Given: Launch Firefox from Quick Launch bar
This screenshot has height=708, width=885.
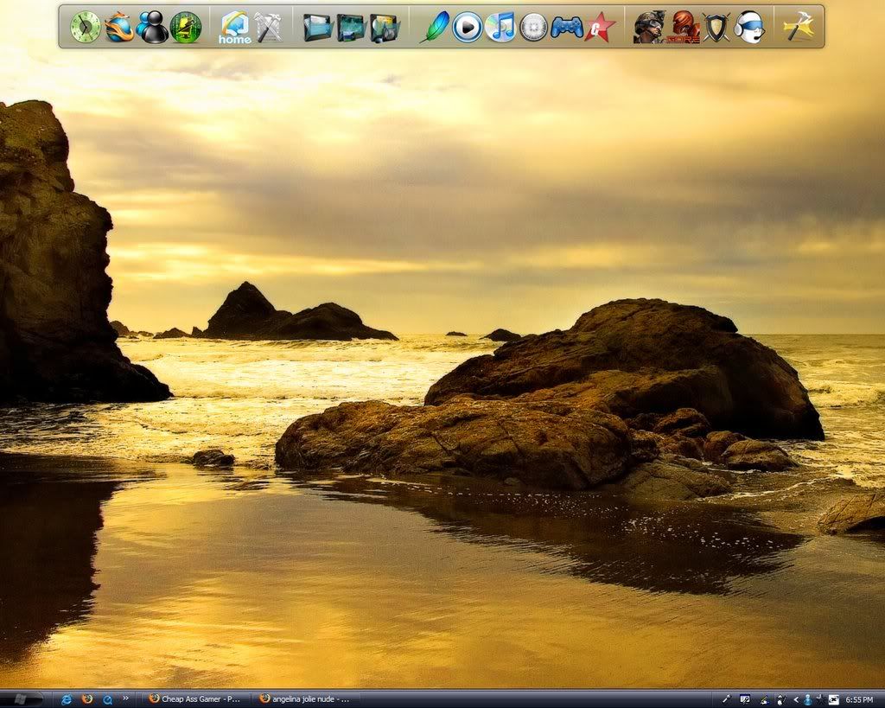Looking at the screenshot, I should pyautogui.click(x=86, y=699).
